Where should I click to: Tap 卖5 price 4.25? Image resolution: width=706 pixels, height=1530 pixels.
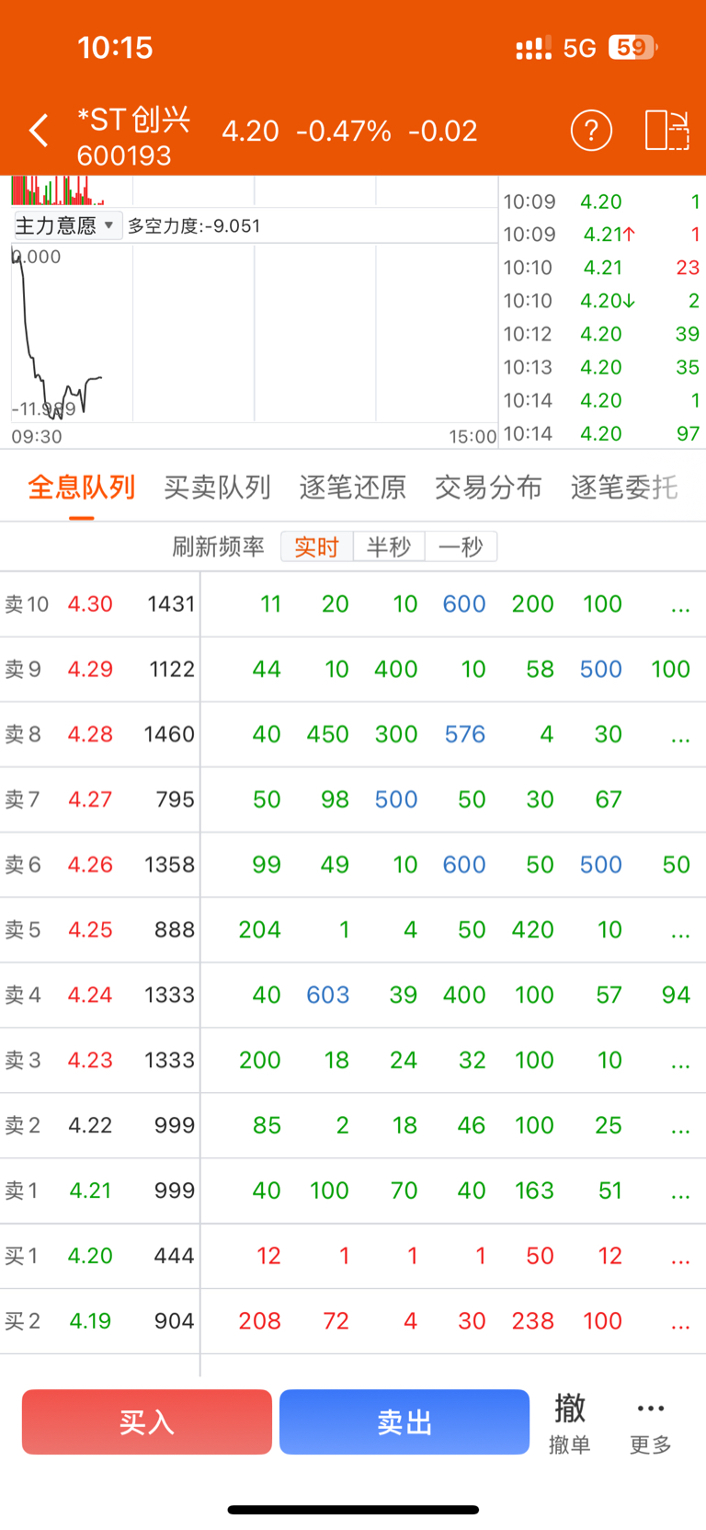90,930
